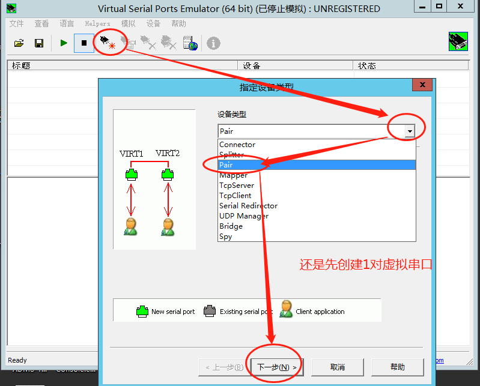This screenshot has width=480, height=386.
Task: Click the 设备 column header
Action: pyautogui.click(x=296, y=65)
